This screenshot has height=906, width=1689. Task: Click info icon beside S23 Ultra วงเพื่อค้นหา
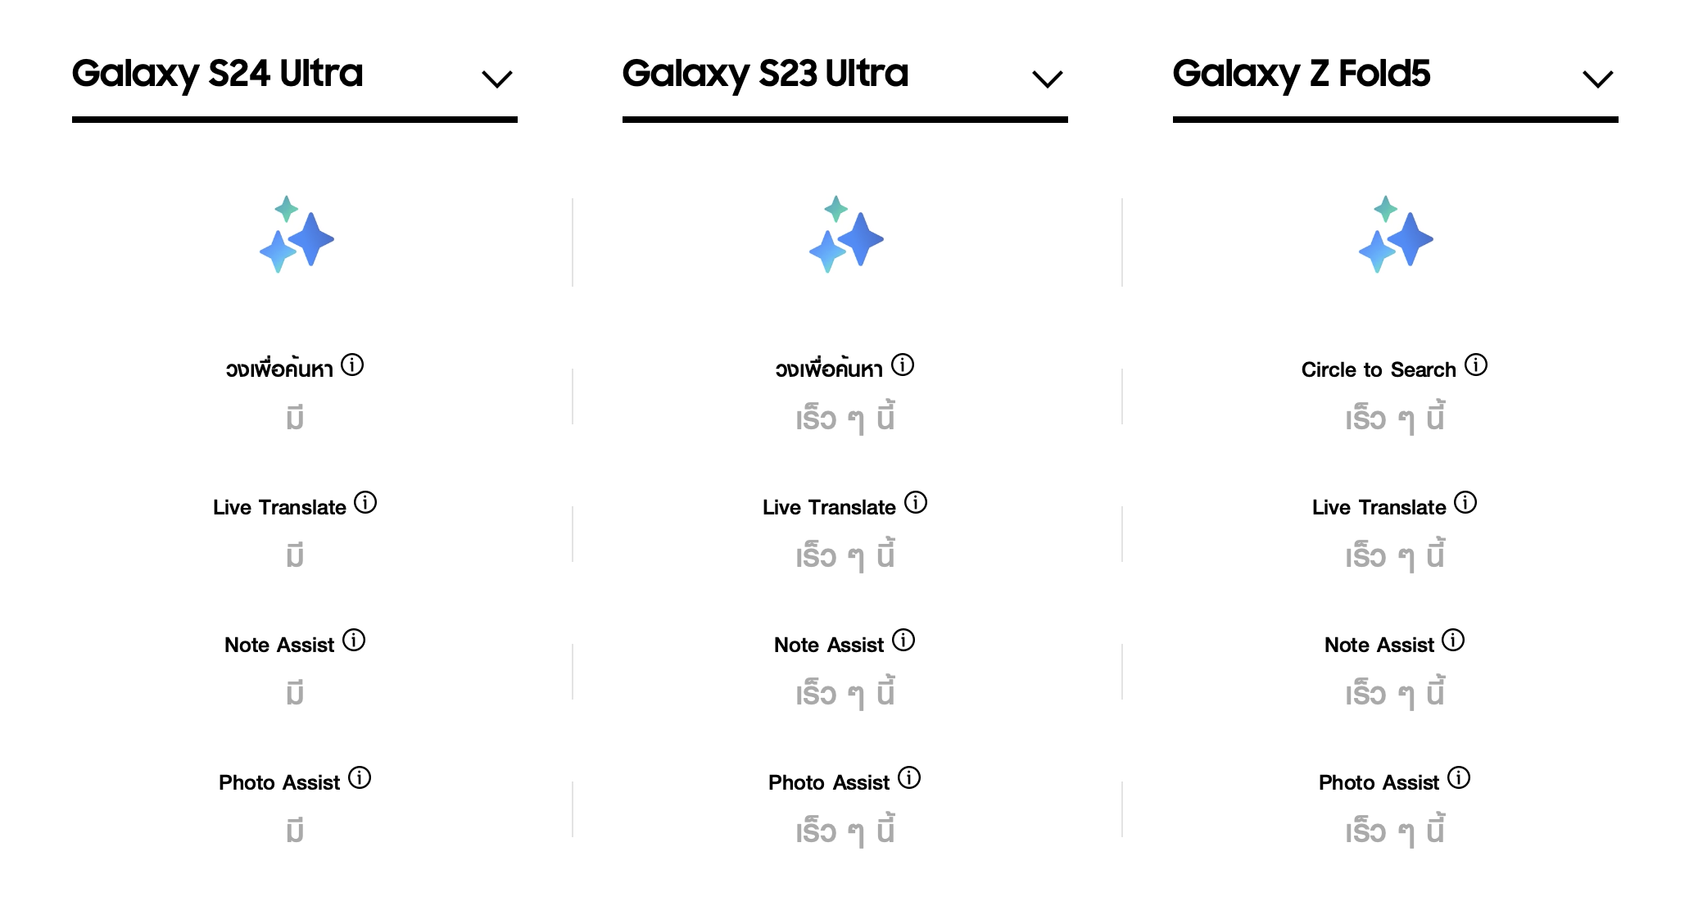click(x=903, y=365)
